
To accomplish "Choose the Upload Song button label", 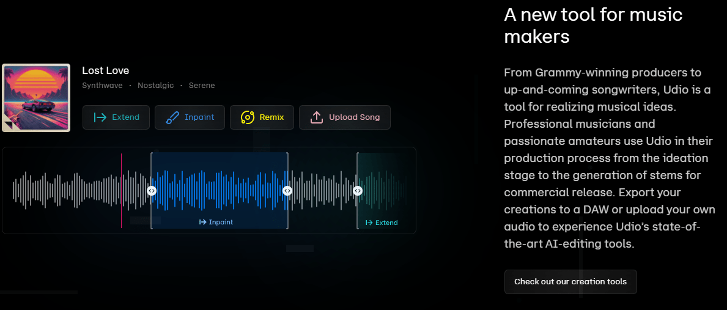I will pyautogui.click(x=354, y=117).
